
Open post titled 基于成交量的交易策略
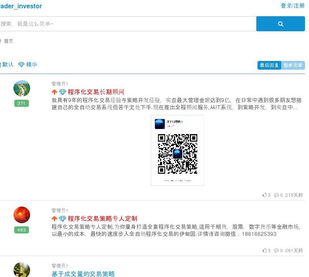(x=83, y=274)
